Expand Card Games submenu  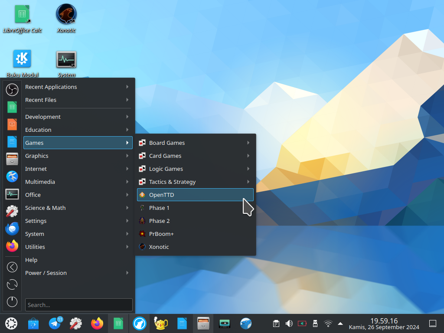[196, 156]
